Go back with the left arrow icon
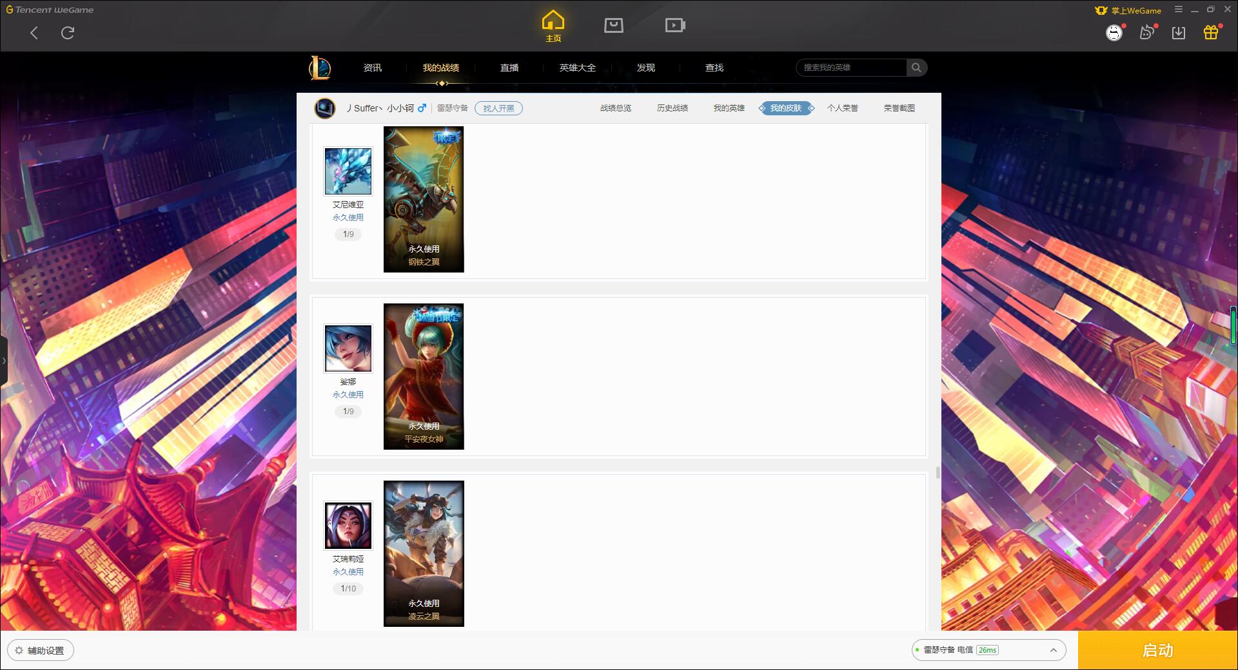This screenshot has height=670, width=1238. click(x=34, y=33)
